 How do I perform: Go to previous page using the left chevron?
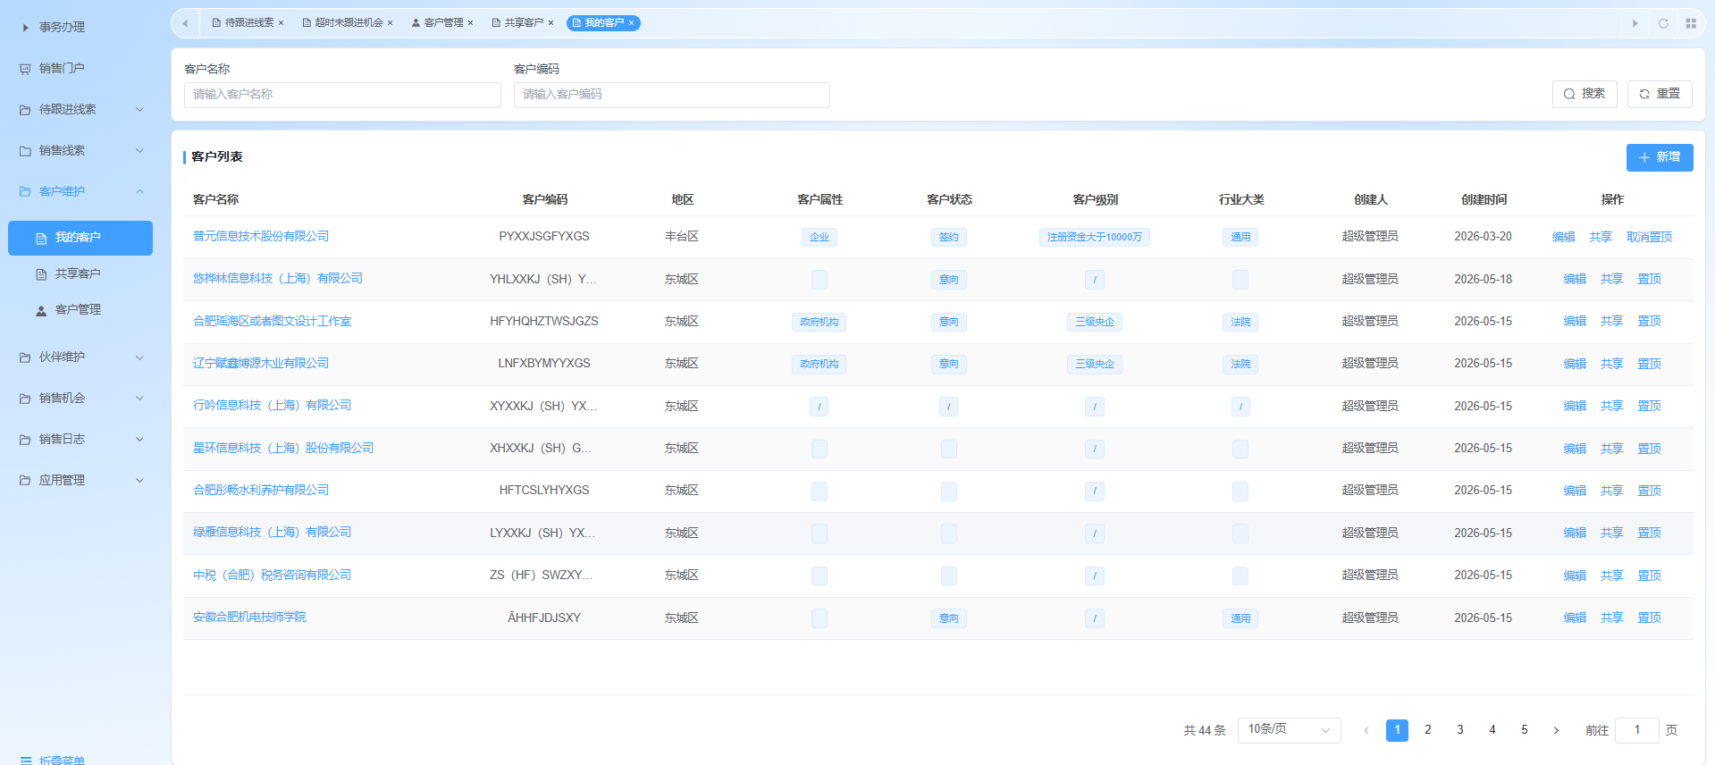[x=1366, y=730]
